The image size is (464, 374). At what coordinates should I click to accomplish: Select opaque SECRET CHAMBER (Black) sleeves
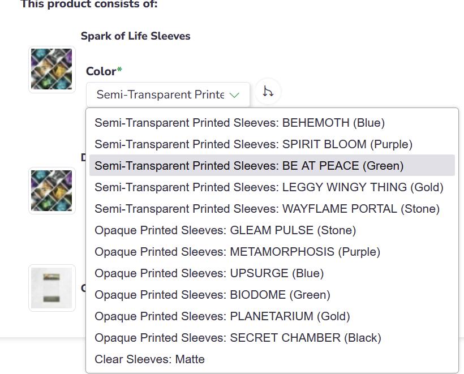(238, 338)
